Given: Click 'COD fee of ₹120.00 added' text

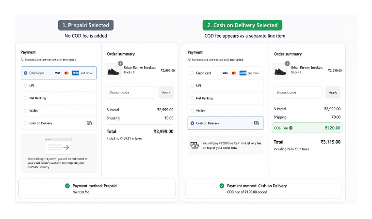Looking at the screenshot, I should 247,192.
